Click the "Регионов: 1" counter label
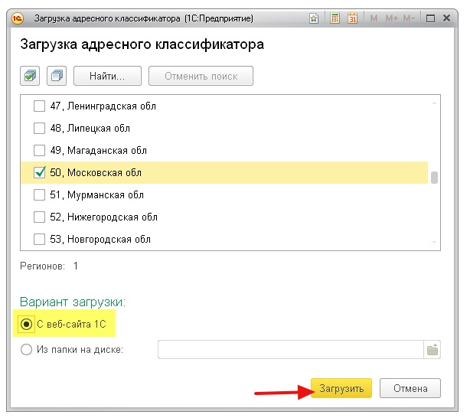 point(49,266)
